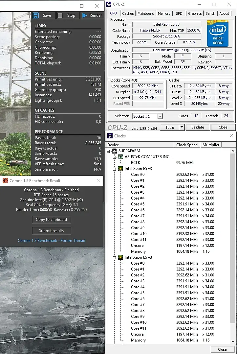Screen dimensions: 237x354
Task: Click the down arrow of Clocks scrollbar
Action: 233,342
